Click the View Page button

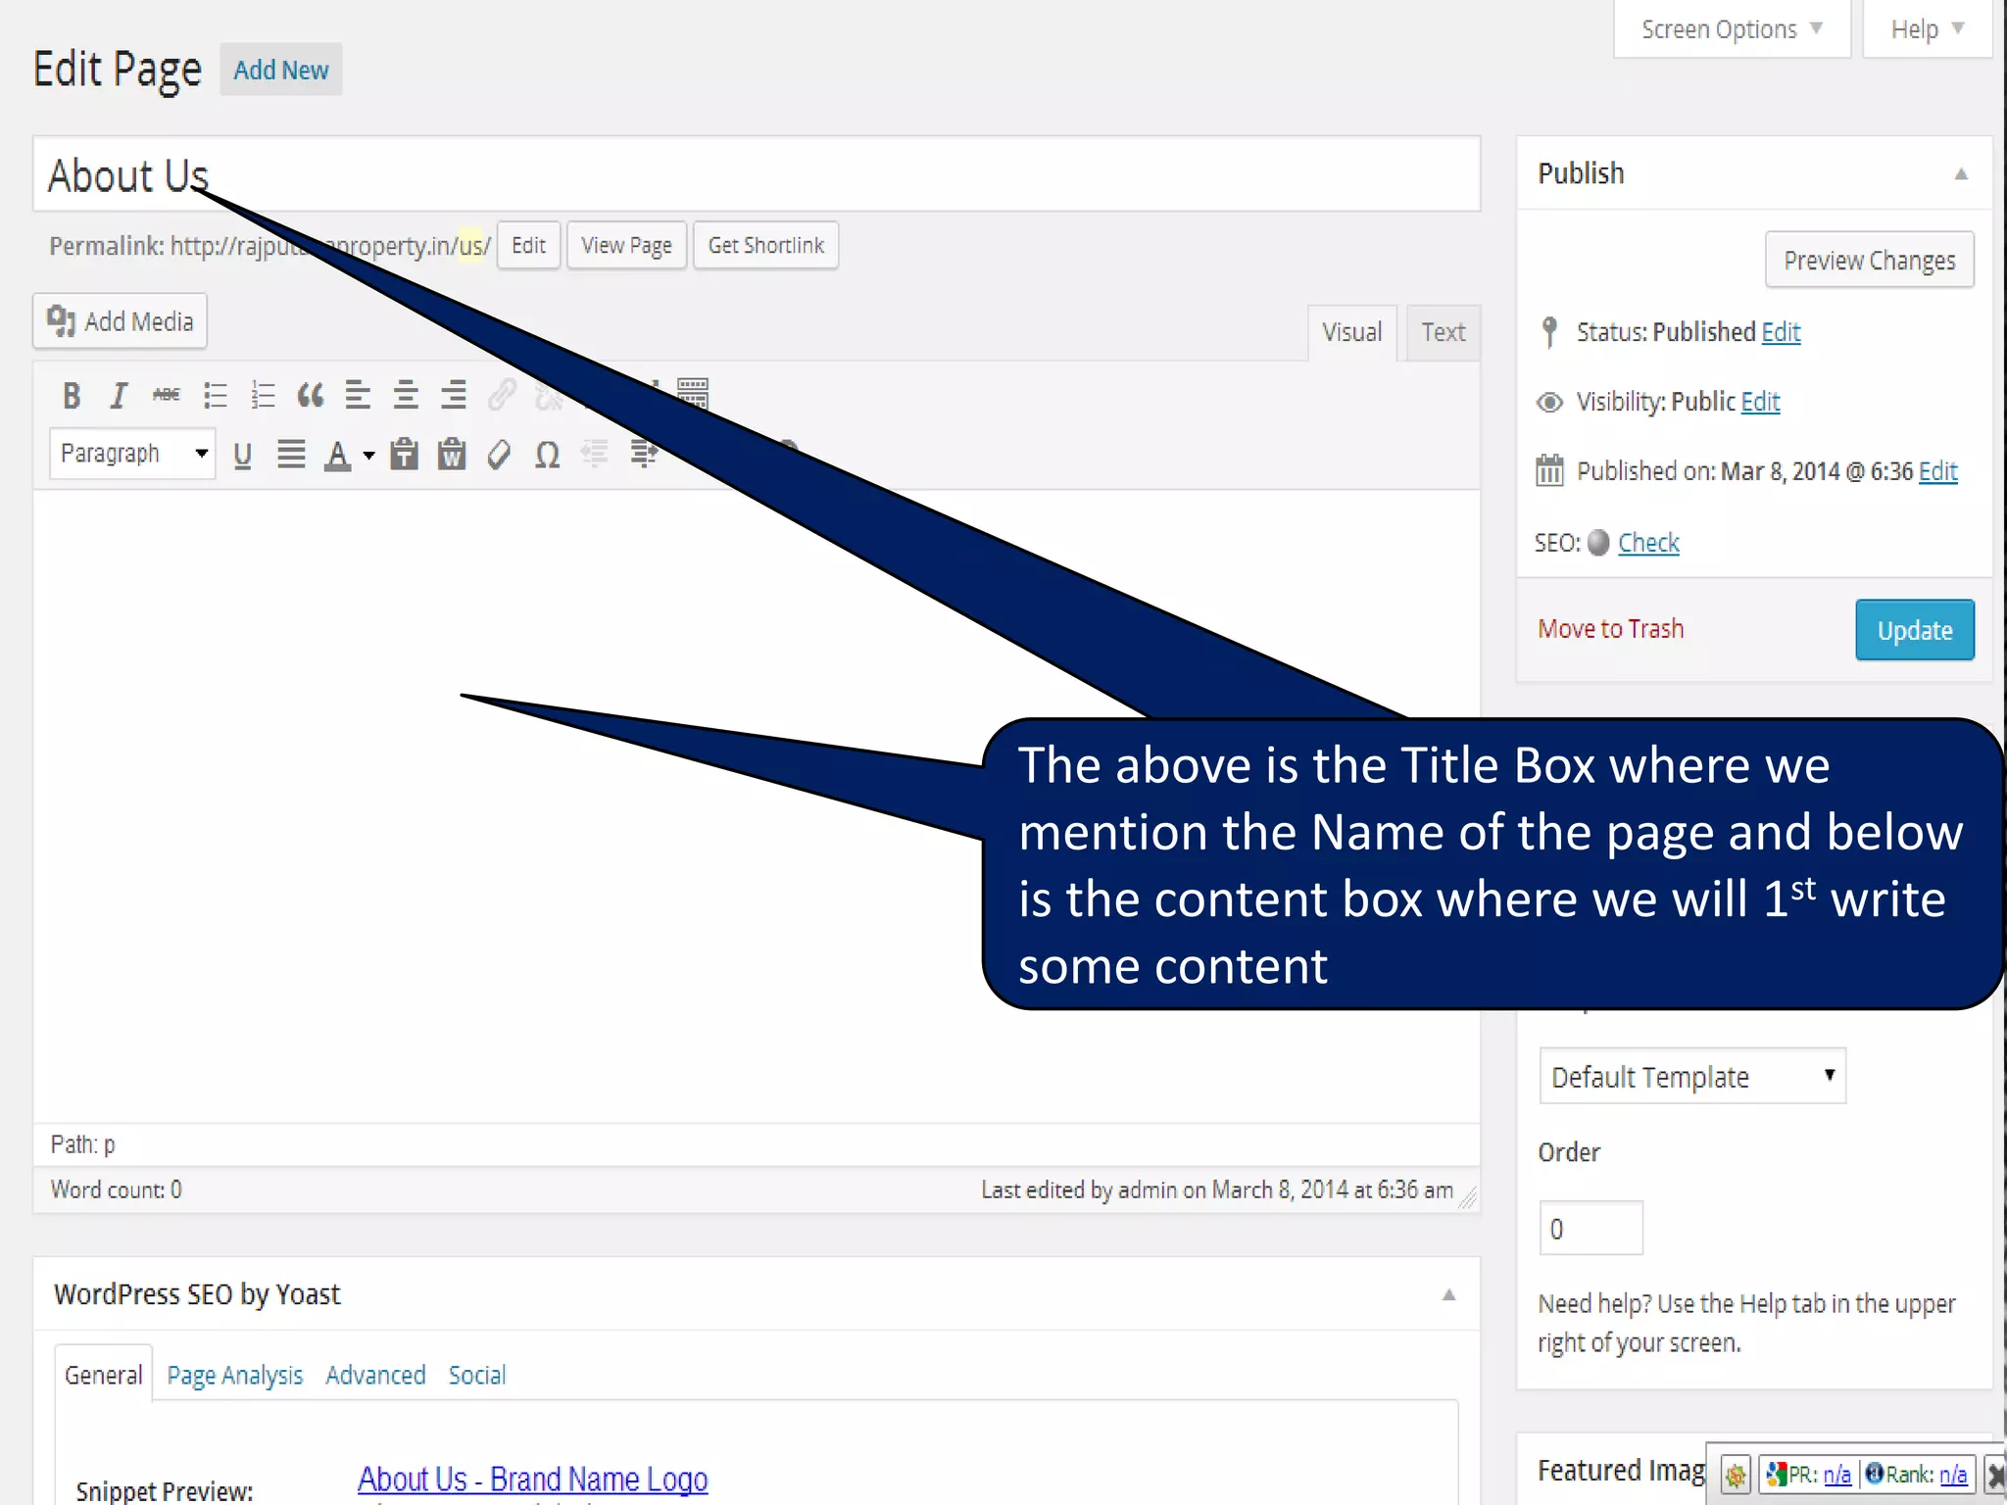626,245
